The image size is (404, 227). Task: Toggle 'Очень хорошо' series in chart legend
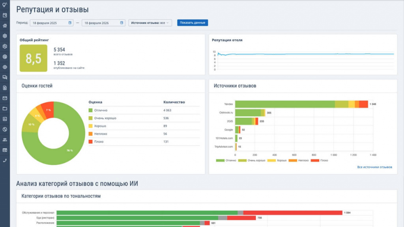(252, 160)
